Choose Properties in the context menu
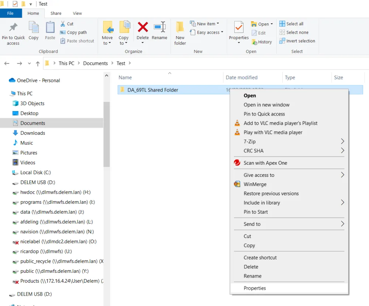 tap(289, 288)
